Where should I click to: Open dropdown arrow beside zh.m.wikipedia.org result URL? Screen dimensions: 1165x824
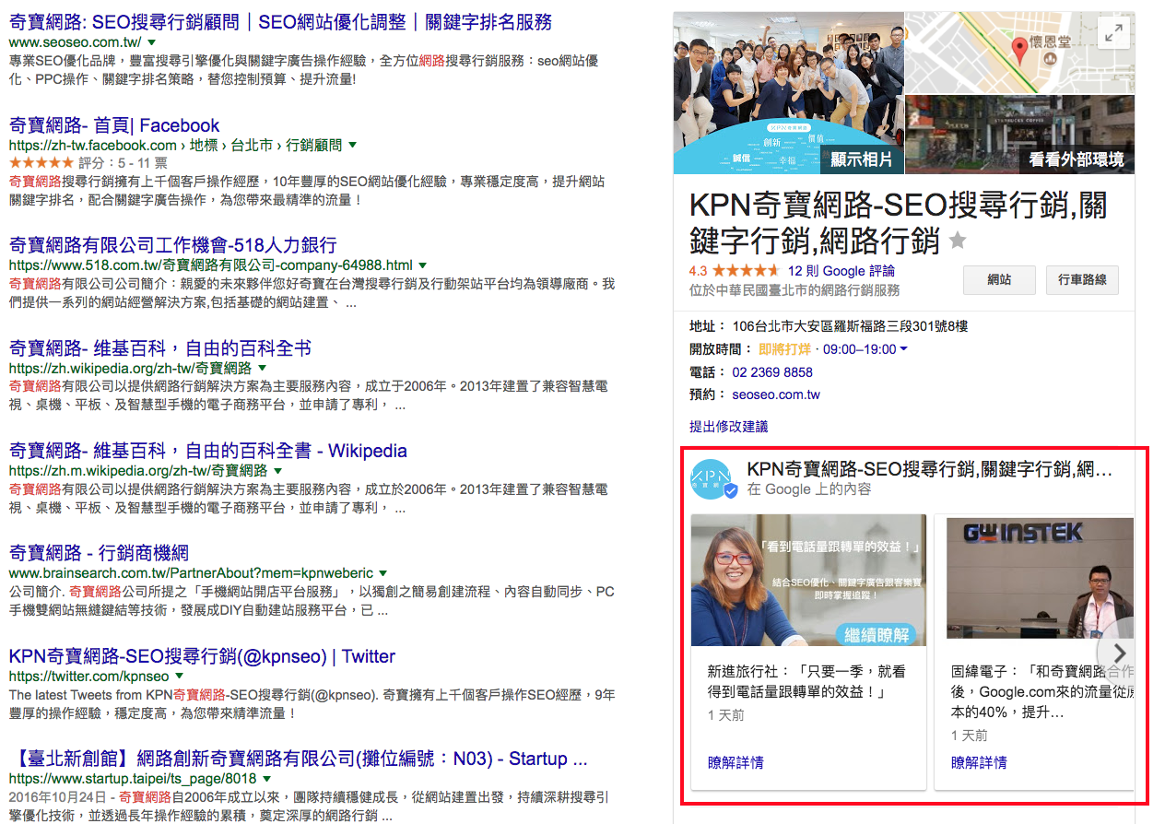point(277,471)
